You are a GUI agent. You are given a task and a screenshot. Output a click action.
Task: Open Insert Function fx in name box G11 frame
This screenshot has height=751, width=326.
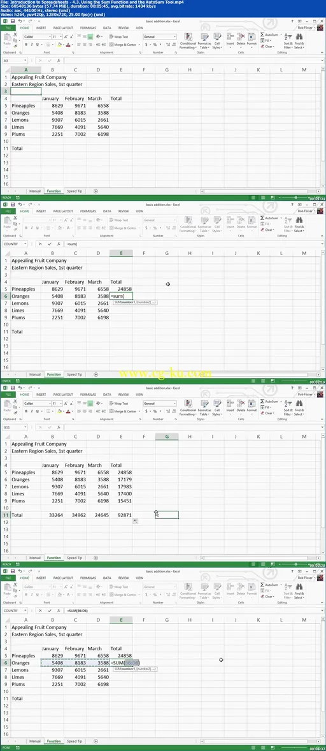pyautogui.click(x=59, y=427)
